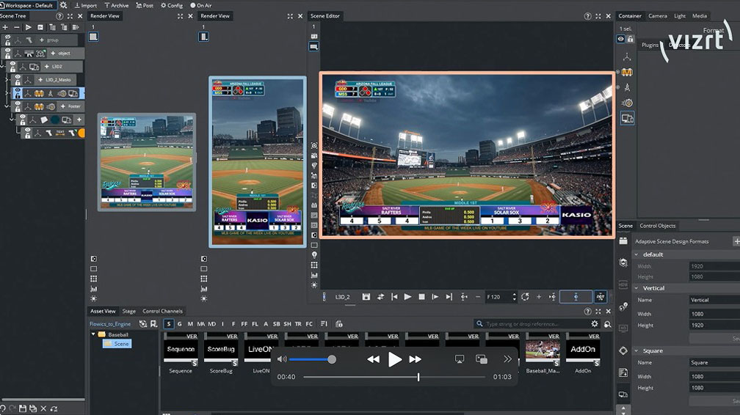Open the Flowics_to_Engine link in Asset View
The height and width of the screenshot is (415, 740).
click(x=110, y=323)
